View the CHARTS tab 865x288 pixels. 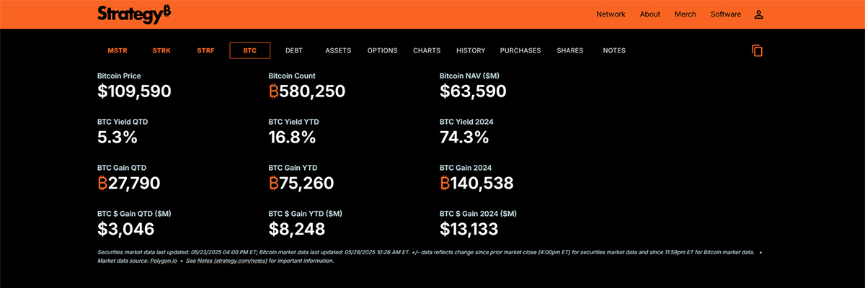point(427,50)
